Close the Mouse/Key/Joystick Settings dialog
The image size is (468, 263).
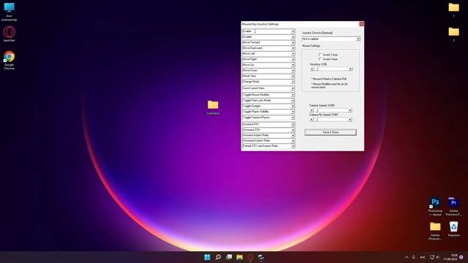coord(361,24)
